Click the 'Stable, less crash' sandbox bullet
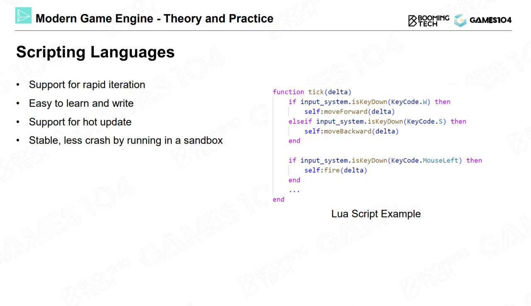 126,140
